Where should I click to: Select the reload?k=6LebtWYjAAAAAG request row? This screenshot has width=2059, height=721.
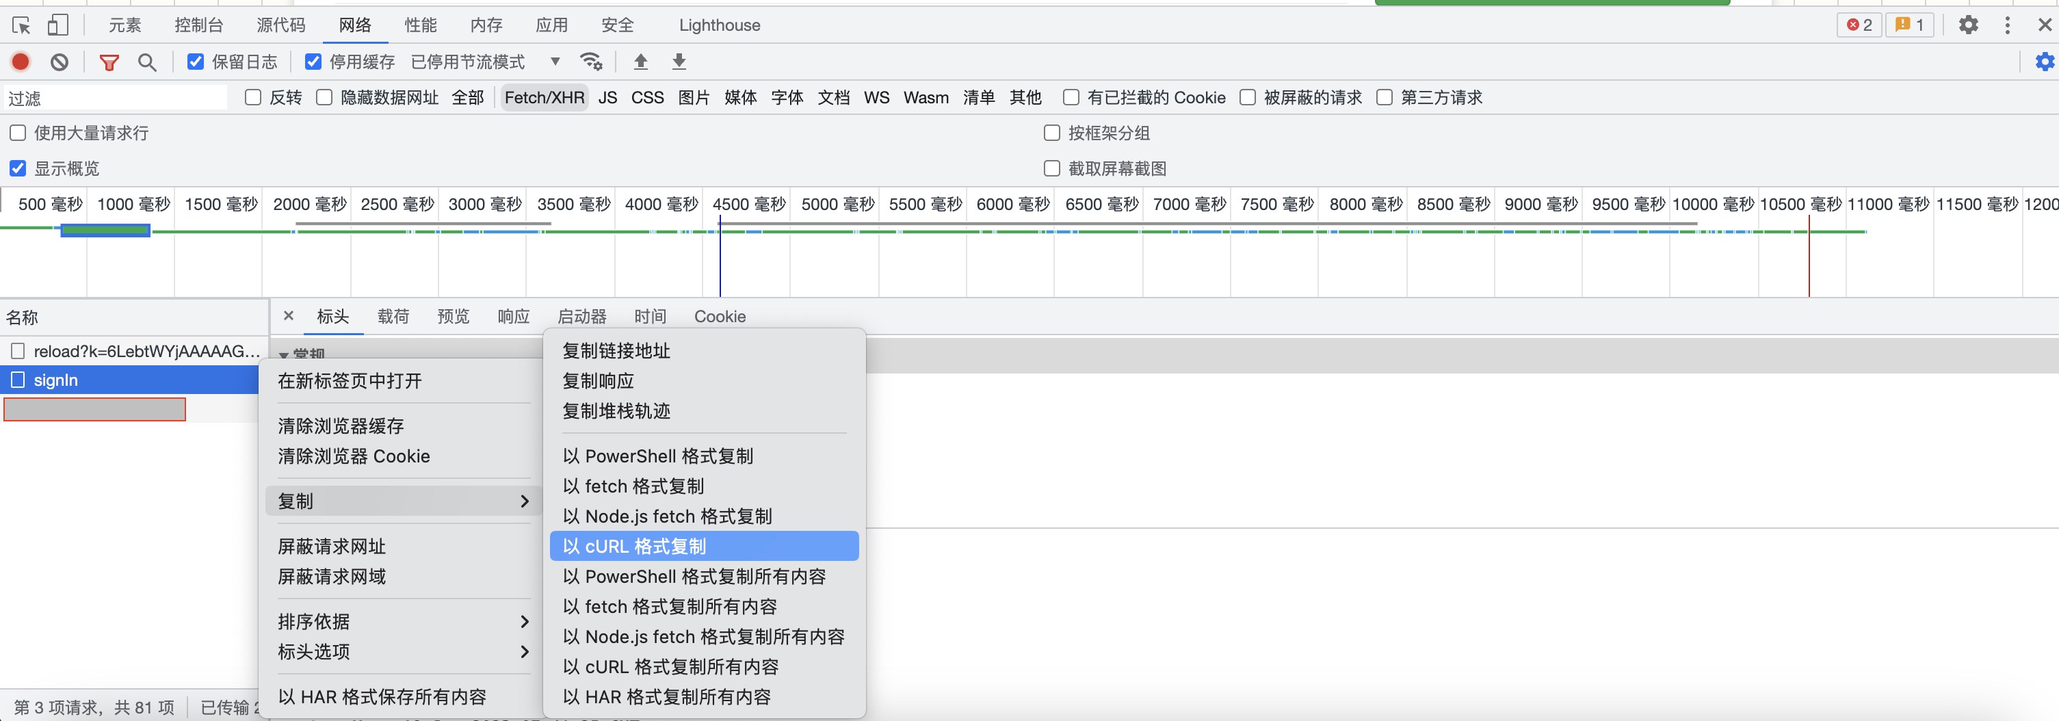click(134, 351)
